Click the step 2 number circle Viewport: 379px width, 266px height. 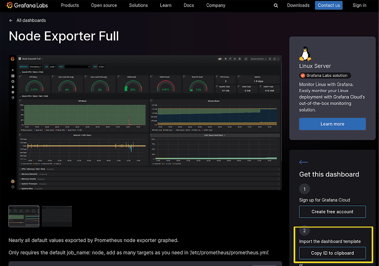point(305,231)
